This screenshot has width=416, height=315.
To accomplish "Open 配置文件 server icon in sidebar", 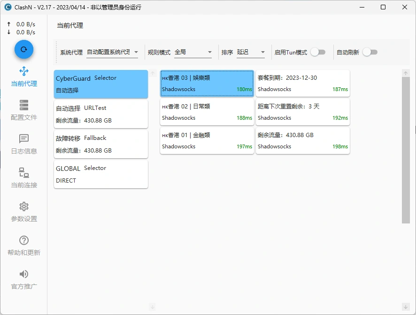I will coord(24,105).
